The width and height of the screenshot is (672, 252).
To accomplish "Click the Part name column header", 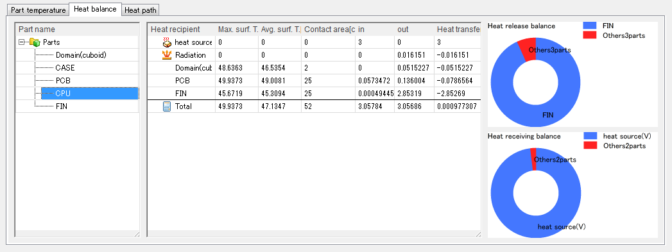I will (77, 29).
